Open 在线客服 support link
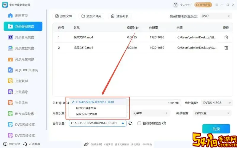The height and width of the screenshot is (148, 237). tap(32, 144)
